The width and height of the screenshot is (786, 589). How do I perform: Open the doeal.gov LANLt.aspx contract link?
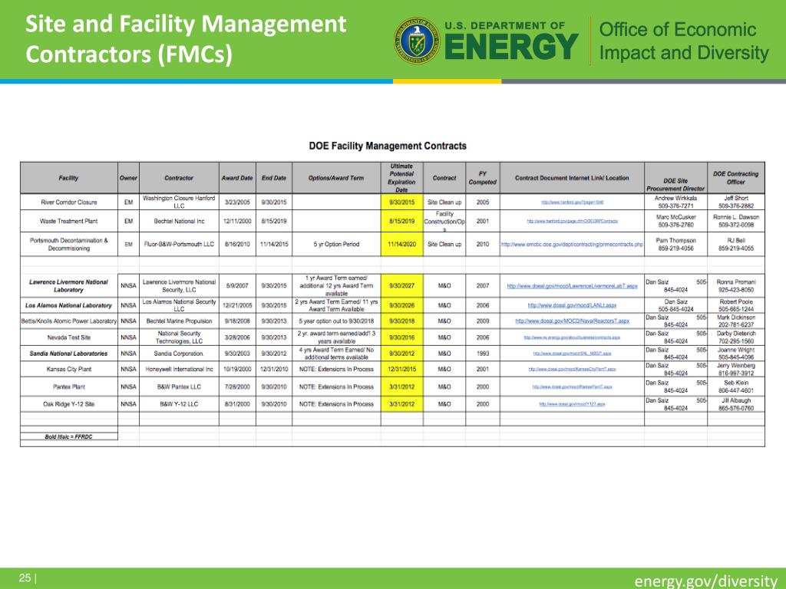pos(572,305)
